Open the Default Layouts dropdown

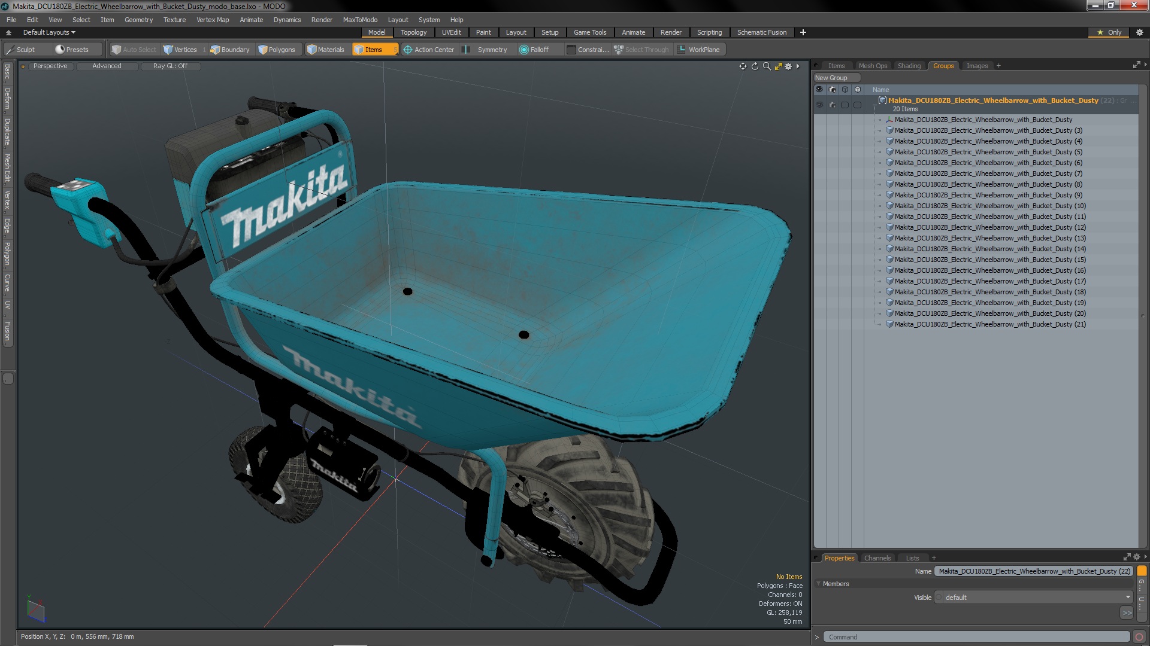pyautogui.click(x=49, y=32)
